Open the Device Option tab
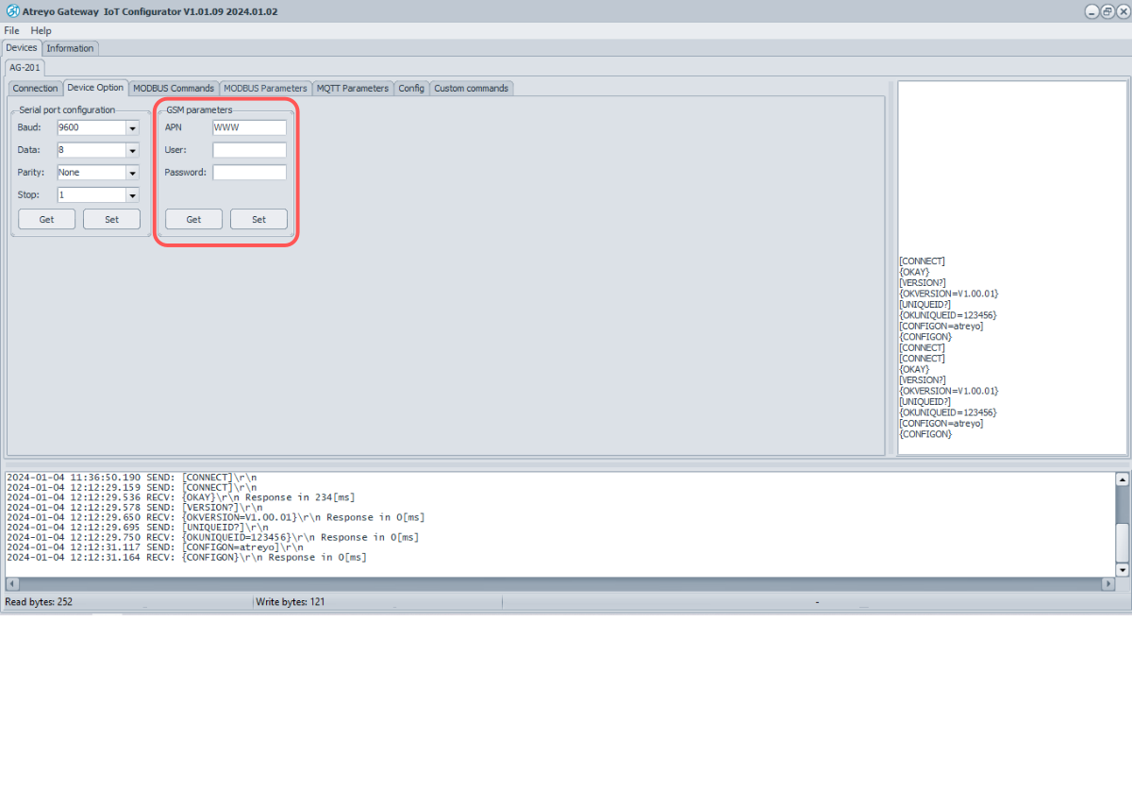This screenshot has height=789, width=1132. pos(95,88)
